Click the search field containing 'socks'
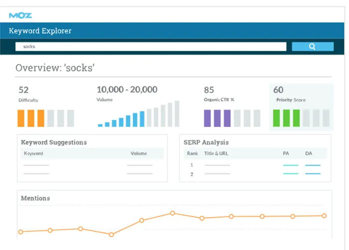This screenshot has height=250, width=349. tap(151, 46)
